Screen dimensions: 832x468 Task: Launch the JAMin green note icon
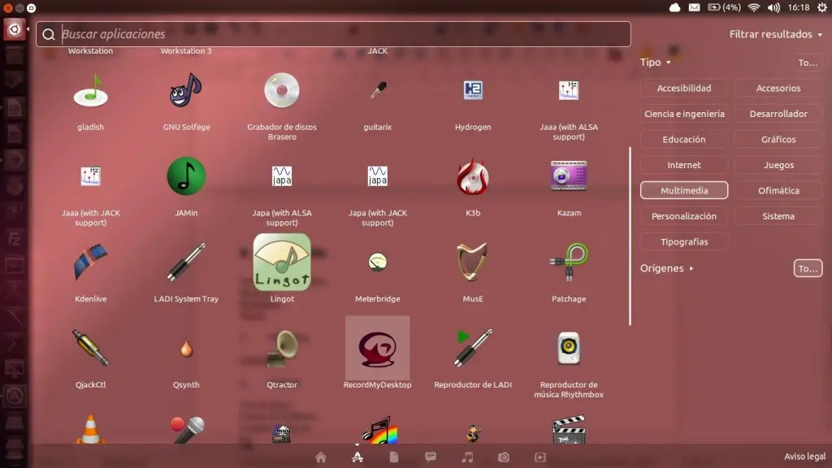point(186,176)
